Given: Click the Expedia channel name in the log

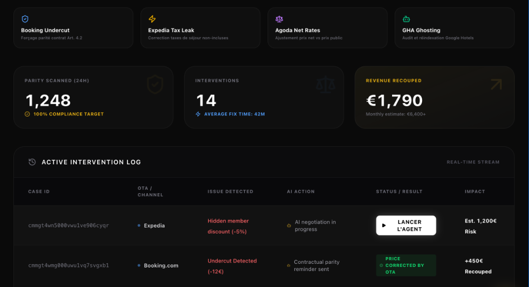Looking at the screenshot, I should 154,226.
